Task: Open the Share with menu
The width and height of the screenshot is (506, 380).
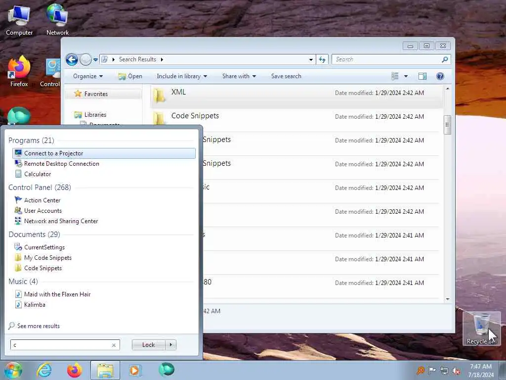Action: pyautogui.click(x=239, y=76)
